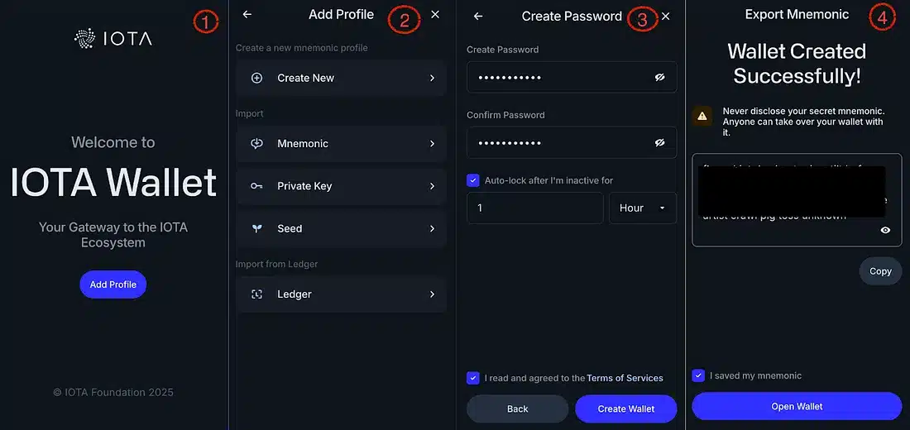
Task: Open the Terms of Services link
Action: coord(625,378)
